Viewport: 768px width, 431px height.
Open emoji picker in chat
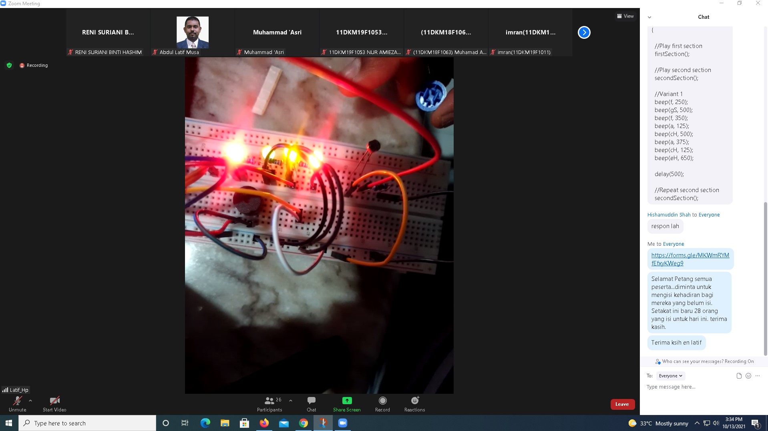click(x=748, y=376)
